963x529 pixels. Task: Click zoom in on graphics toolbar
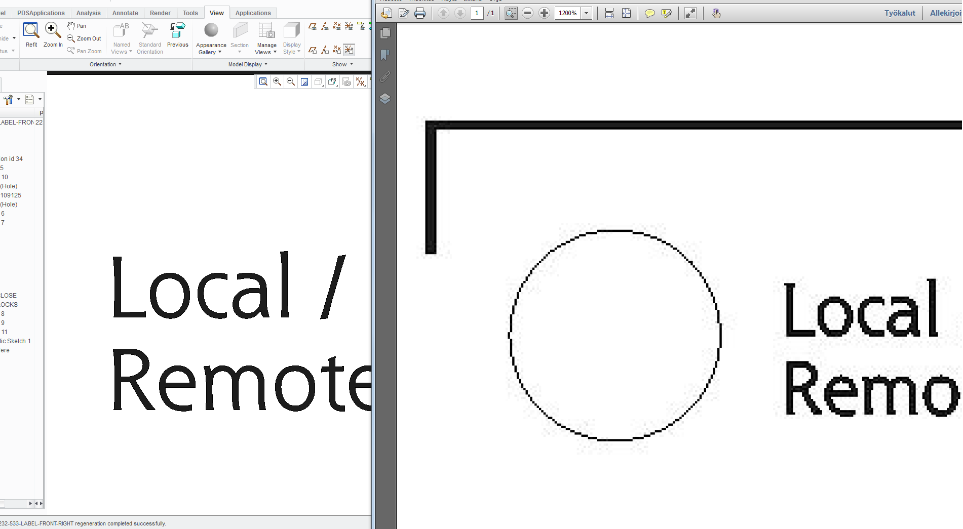click(277, 82)
